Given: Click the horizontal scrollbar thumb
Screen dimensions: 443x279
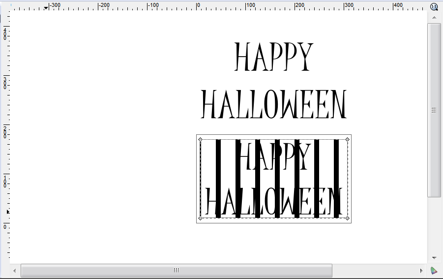Looking at the screenshot, I should 176,270.
